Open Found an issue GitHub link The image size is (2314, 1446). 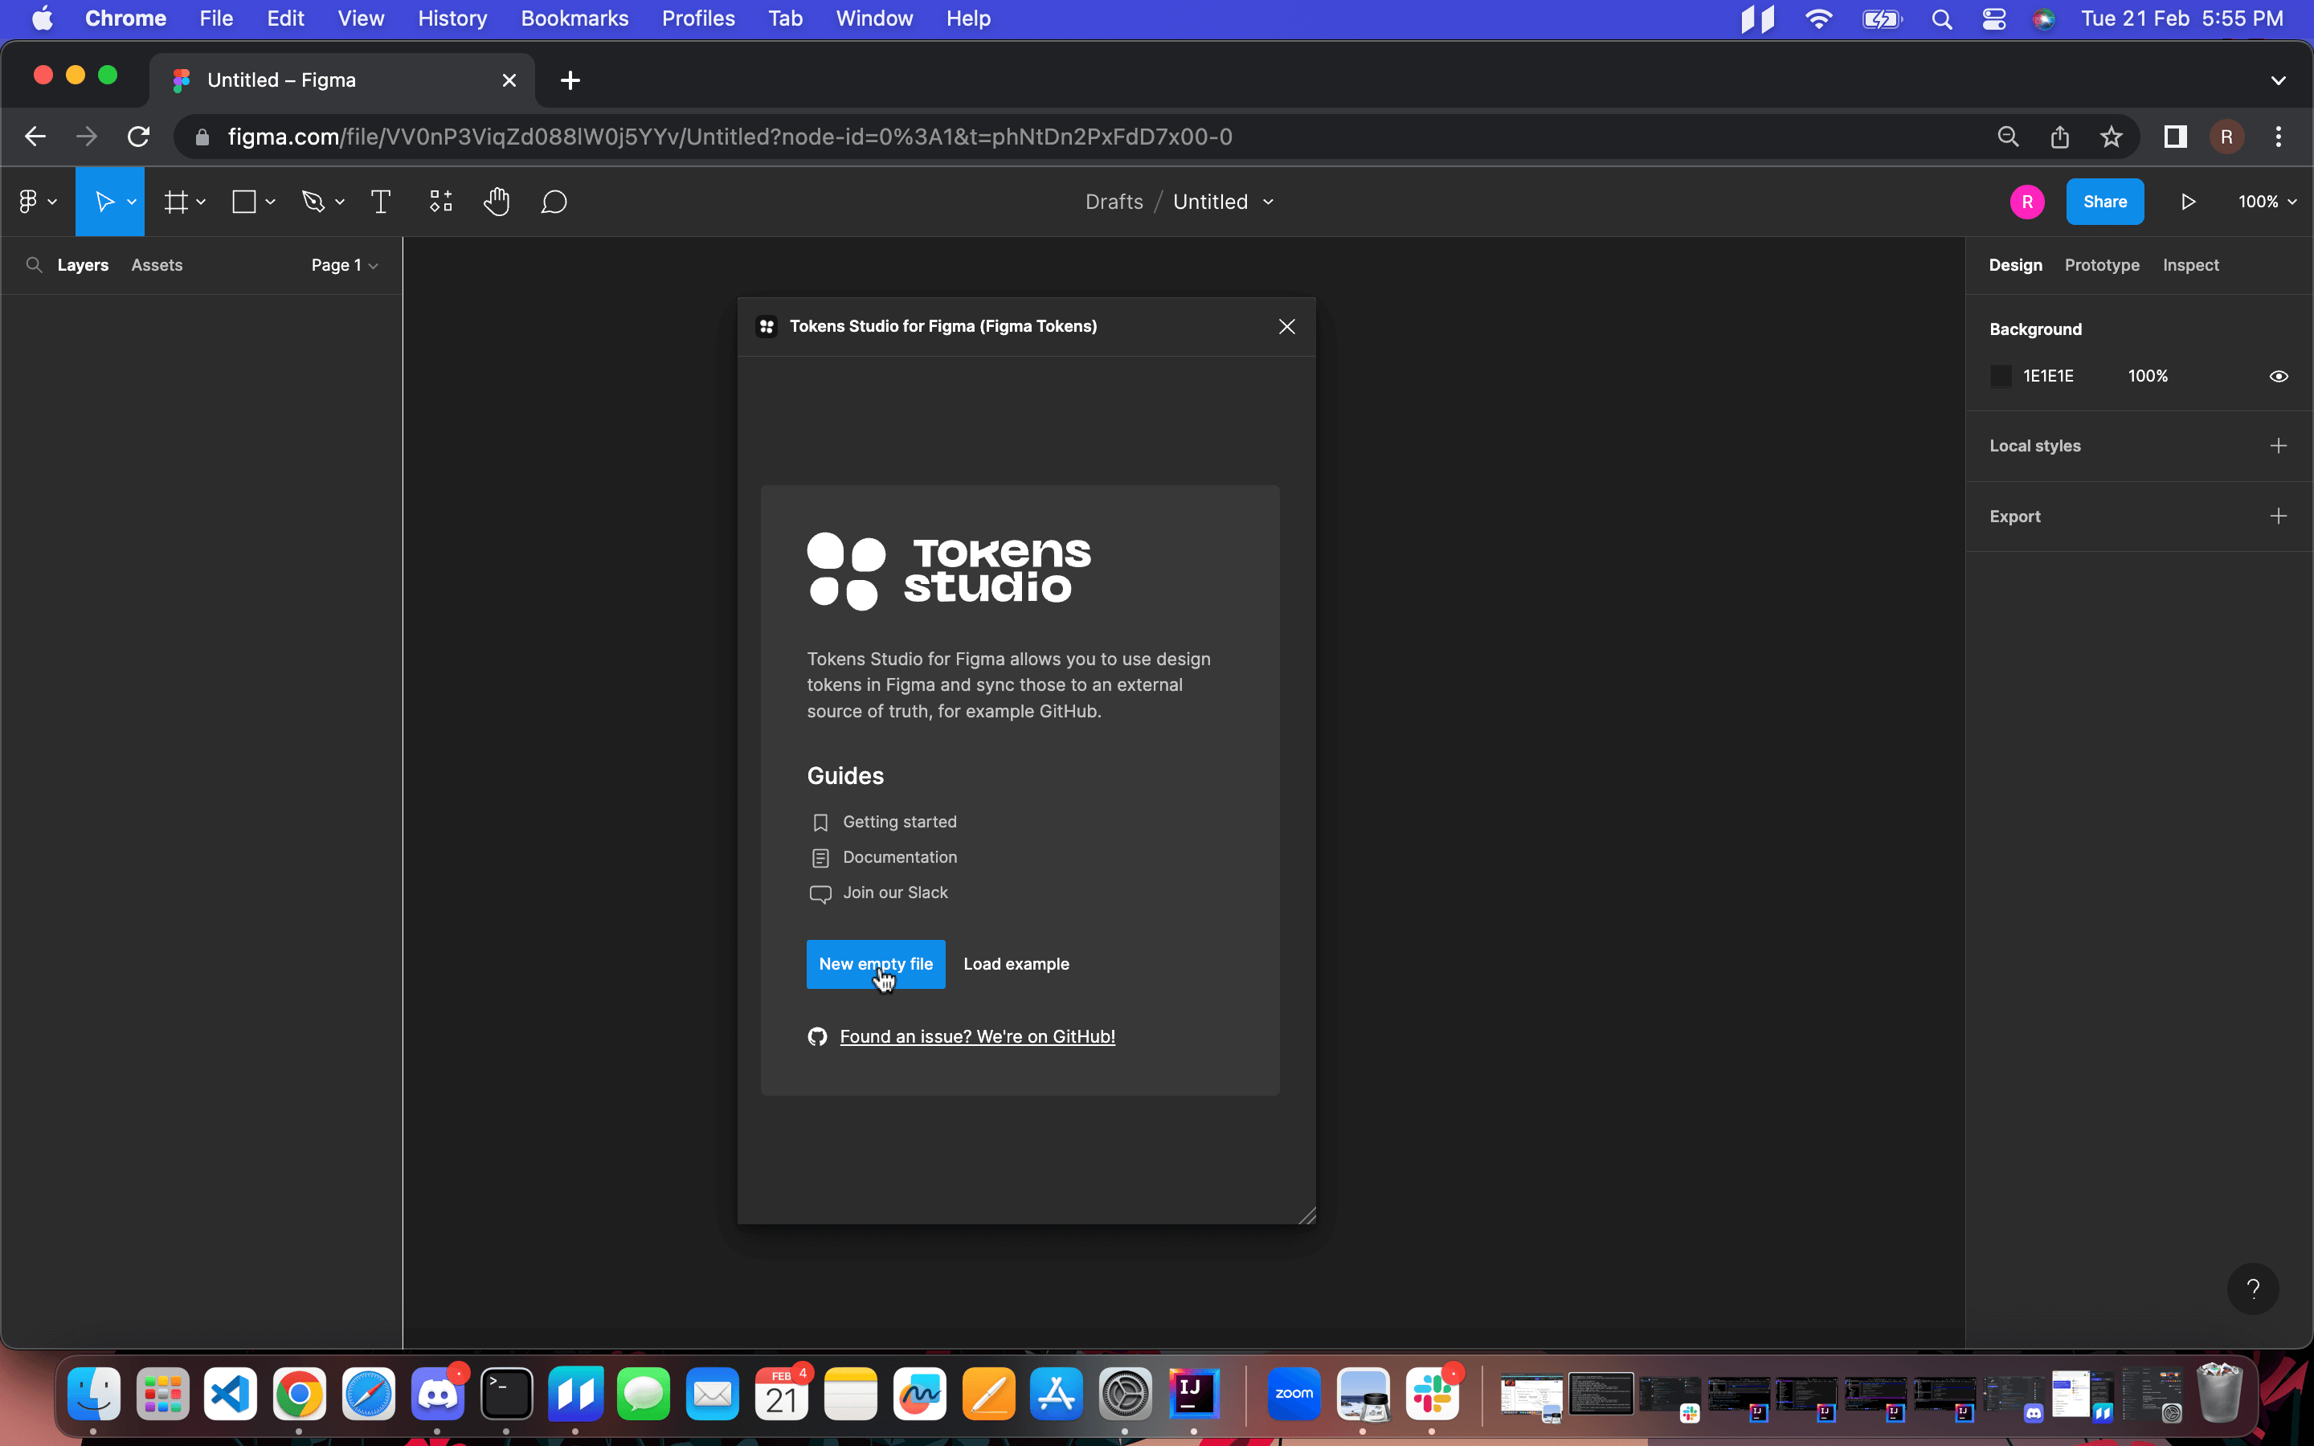coord(977,1036)
